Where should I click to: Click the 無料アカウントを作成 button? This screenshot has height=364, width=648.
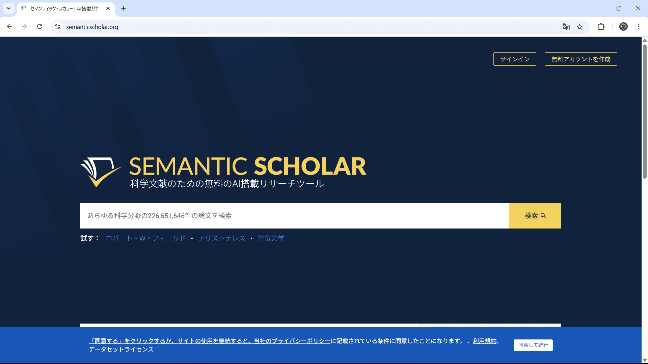coord(581,59)
